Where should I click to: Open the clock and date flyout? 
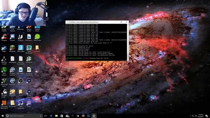tap(200, 116)
